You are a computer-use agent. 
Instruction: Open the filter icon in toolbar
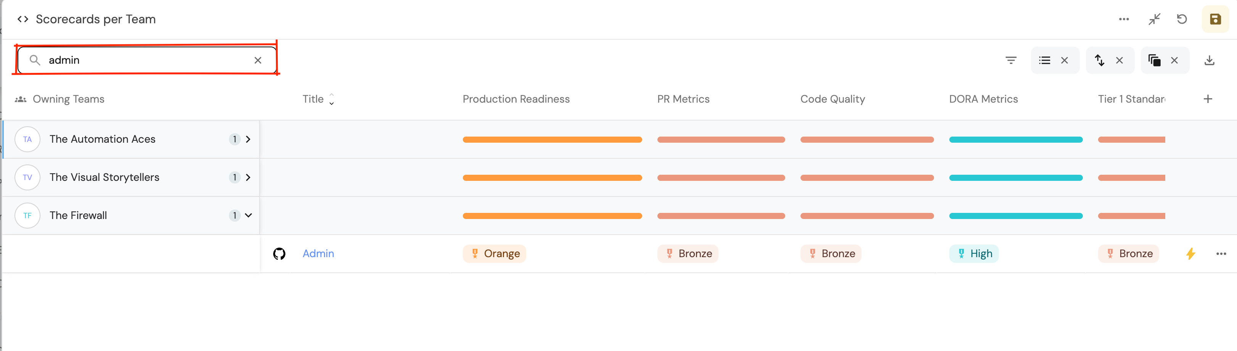coord(1011,61)
